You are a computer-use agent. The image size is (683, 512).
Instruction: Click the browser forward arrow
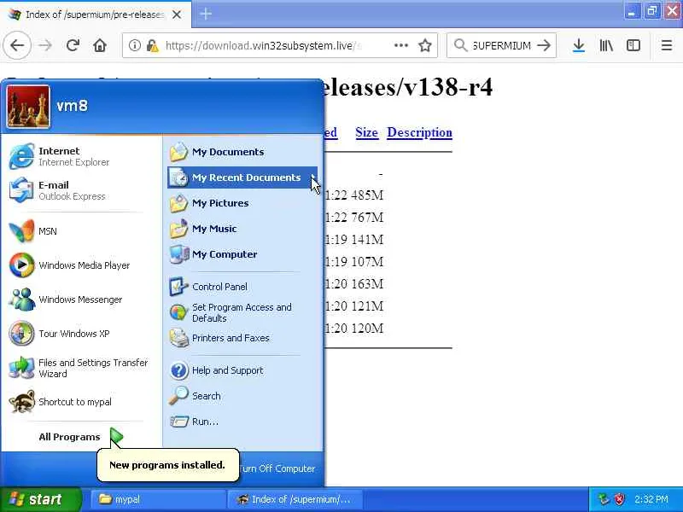click(x=45, y=45)
